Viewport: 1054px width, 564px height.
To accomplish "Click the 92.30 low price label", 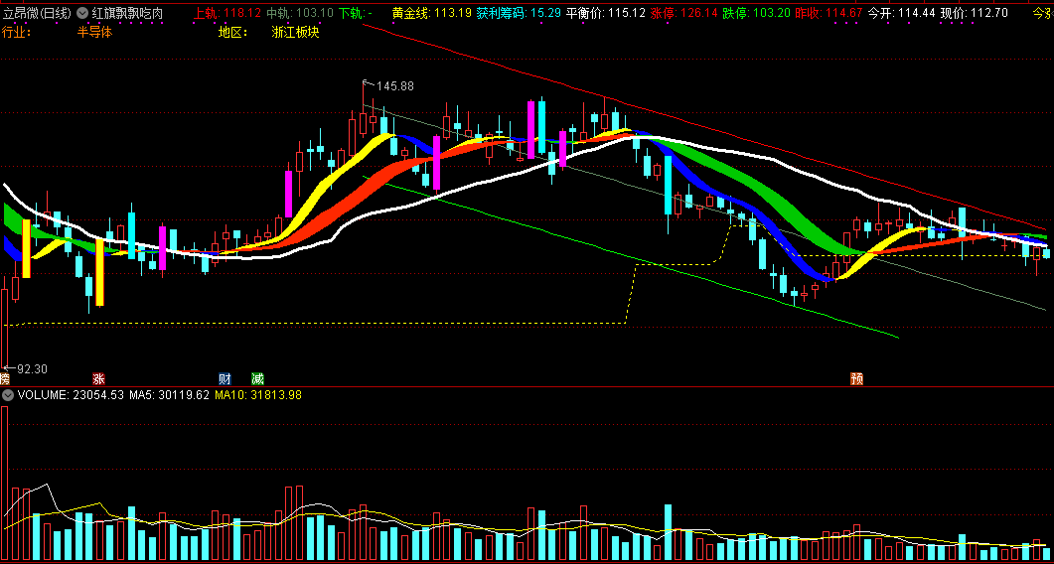I will [32, 369].
